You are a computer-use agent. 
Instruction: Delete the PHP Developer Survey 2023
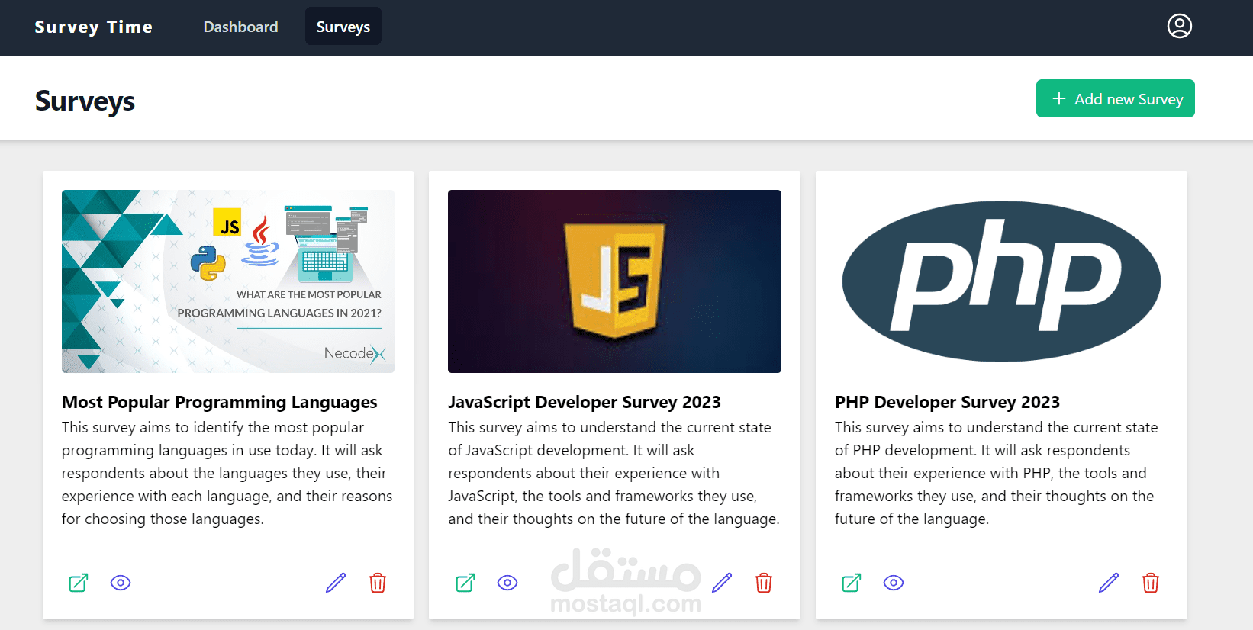click(x=1151, y=583)
